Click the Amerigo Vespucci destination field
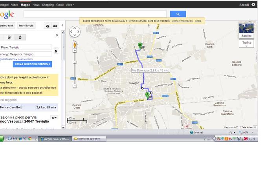The width and height of the screenshot is (275, 172). [x=26, y=54]
